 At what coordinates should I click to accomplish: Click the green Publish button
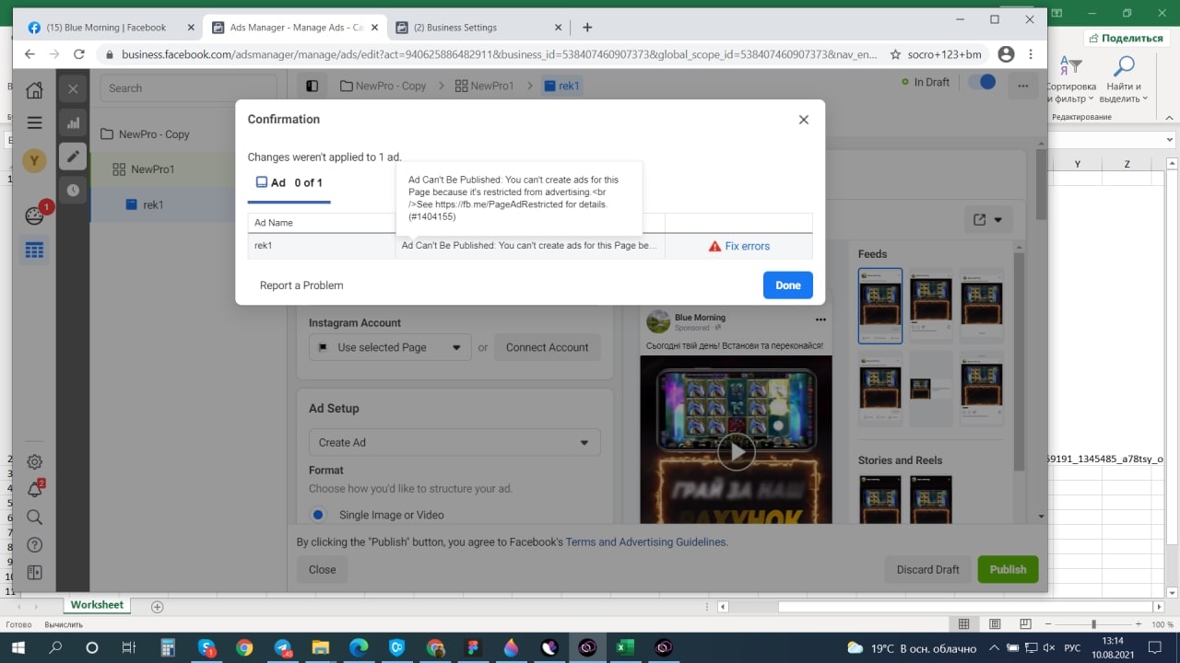coord(1008,569)
